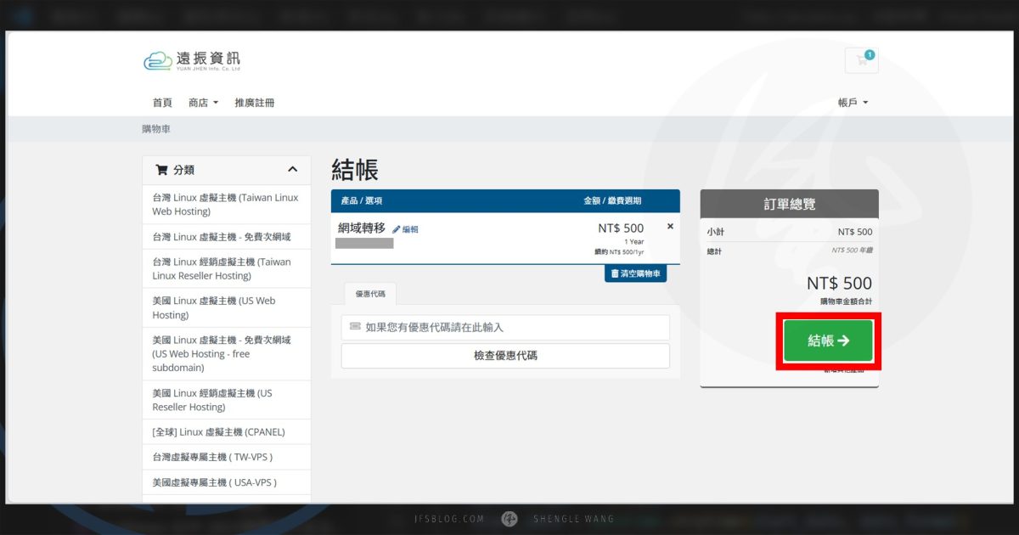The width and height of the screenshot is (1019, 535).
Task: Open 推廣註冊 from the navigation
Action: (x=256, y=102)
